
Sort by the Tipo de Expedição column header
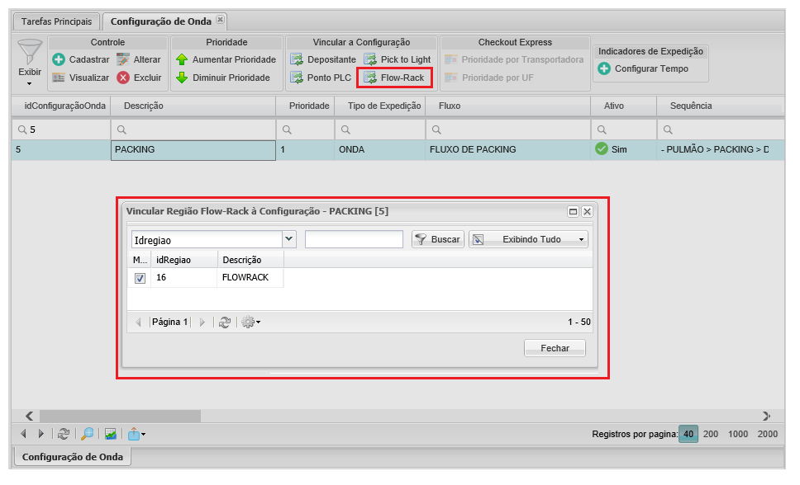(380, 106)
